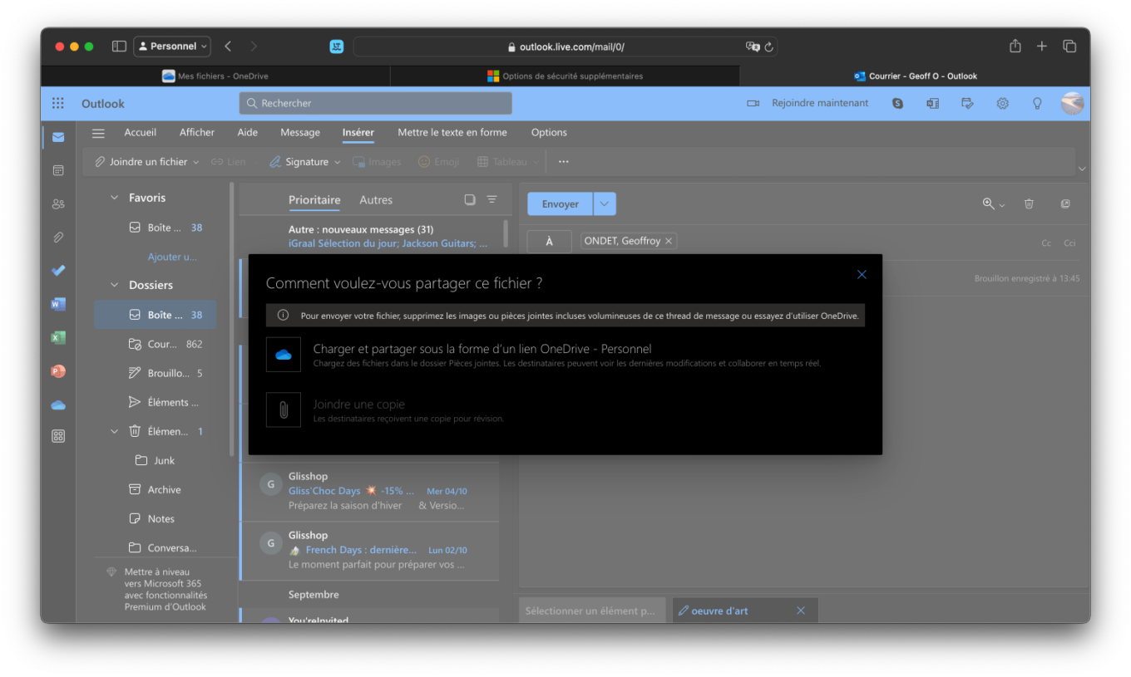Show the Cc field

[x=1046, y=243]
